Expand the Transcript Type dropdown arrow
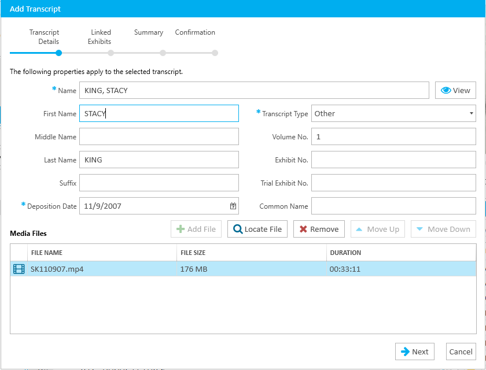Image resolution: width=486 pixels, height=370 pixels. tap(471, 113)
